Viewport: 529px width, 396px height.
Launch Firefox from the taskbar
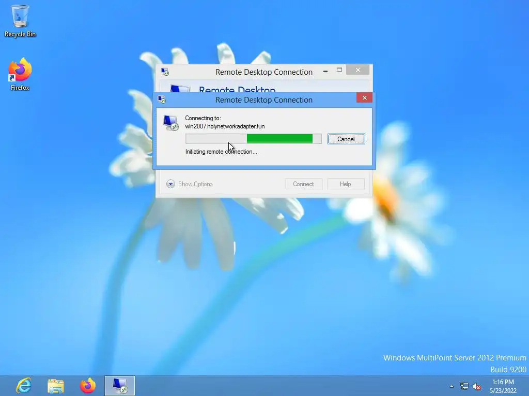(x=88, y=386)
